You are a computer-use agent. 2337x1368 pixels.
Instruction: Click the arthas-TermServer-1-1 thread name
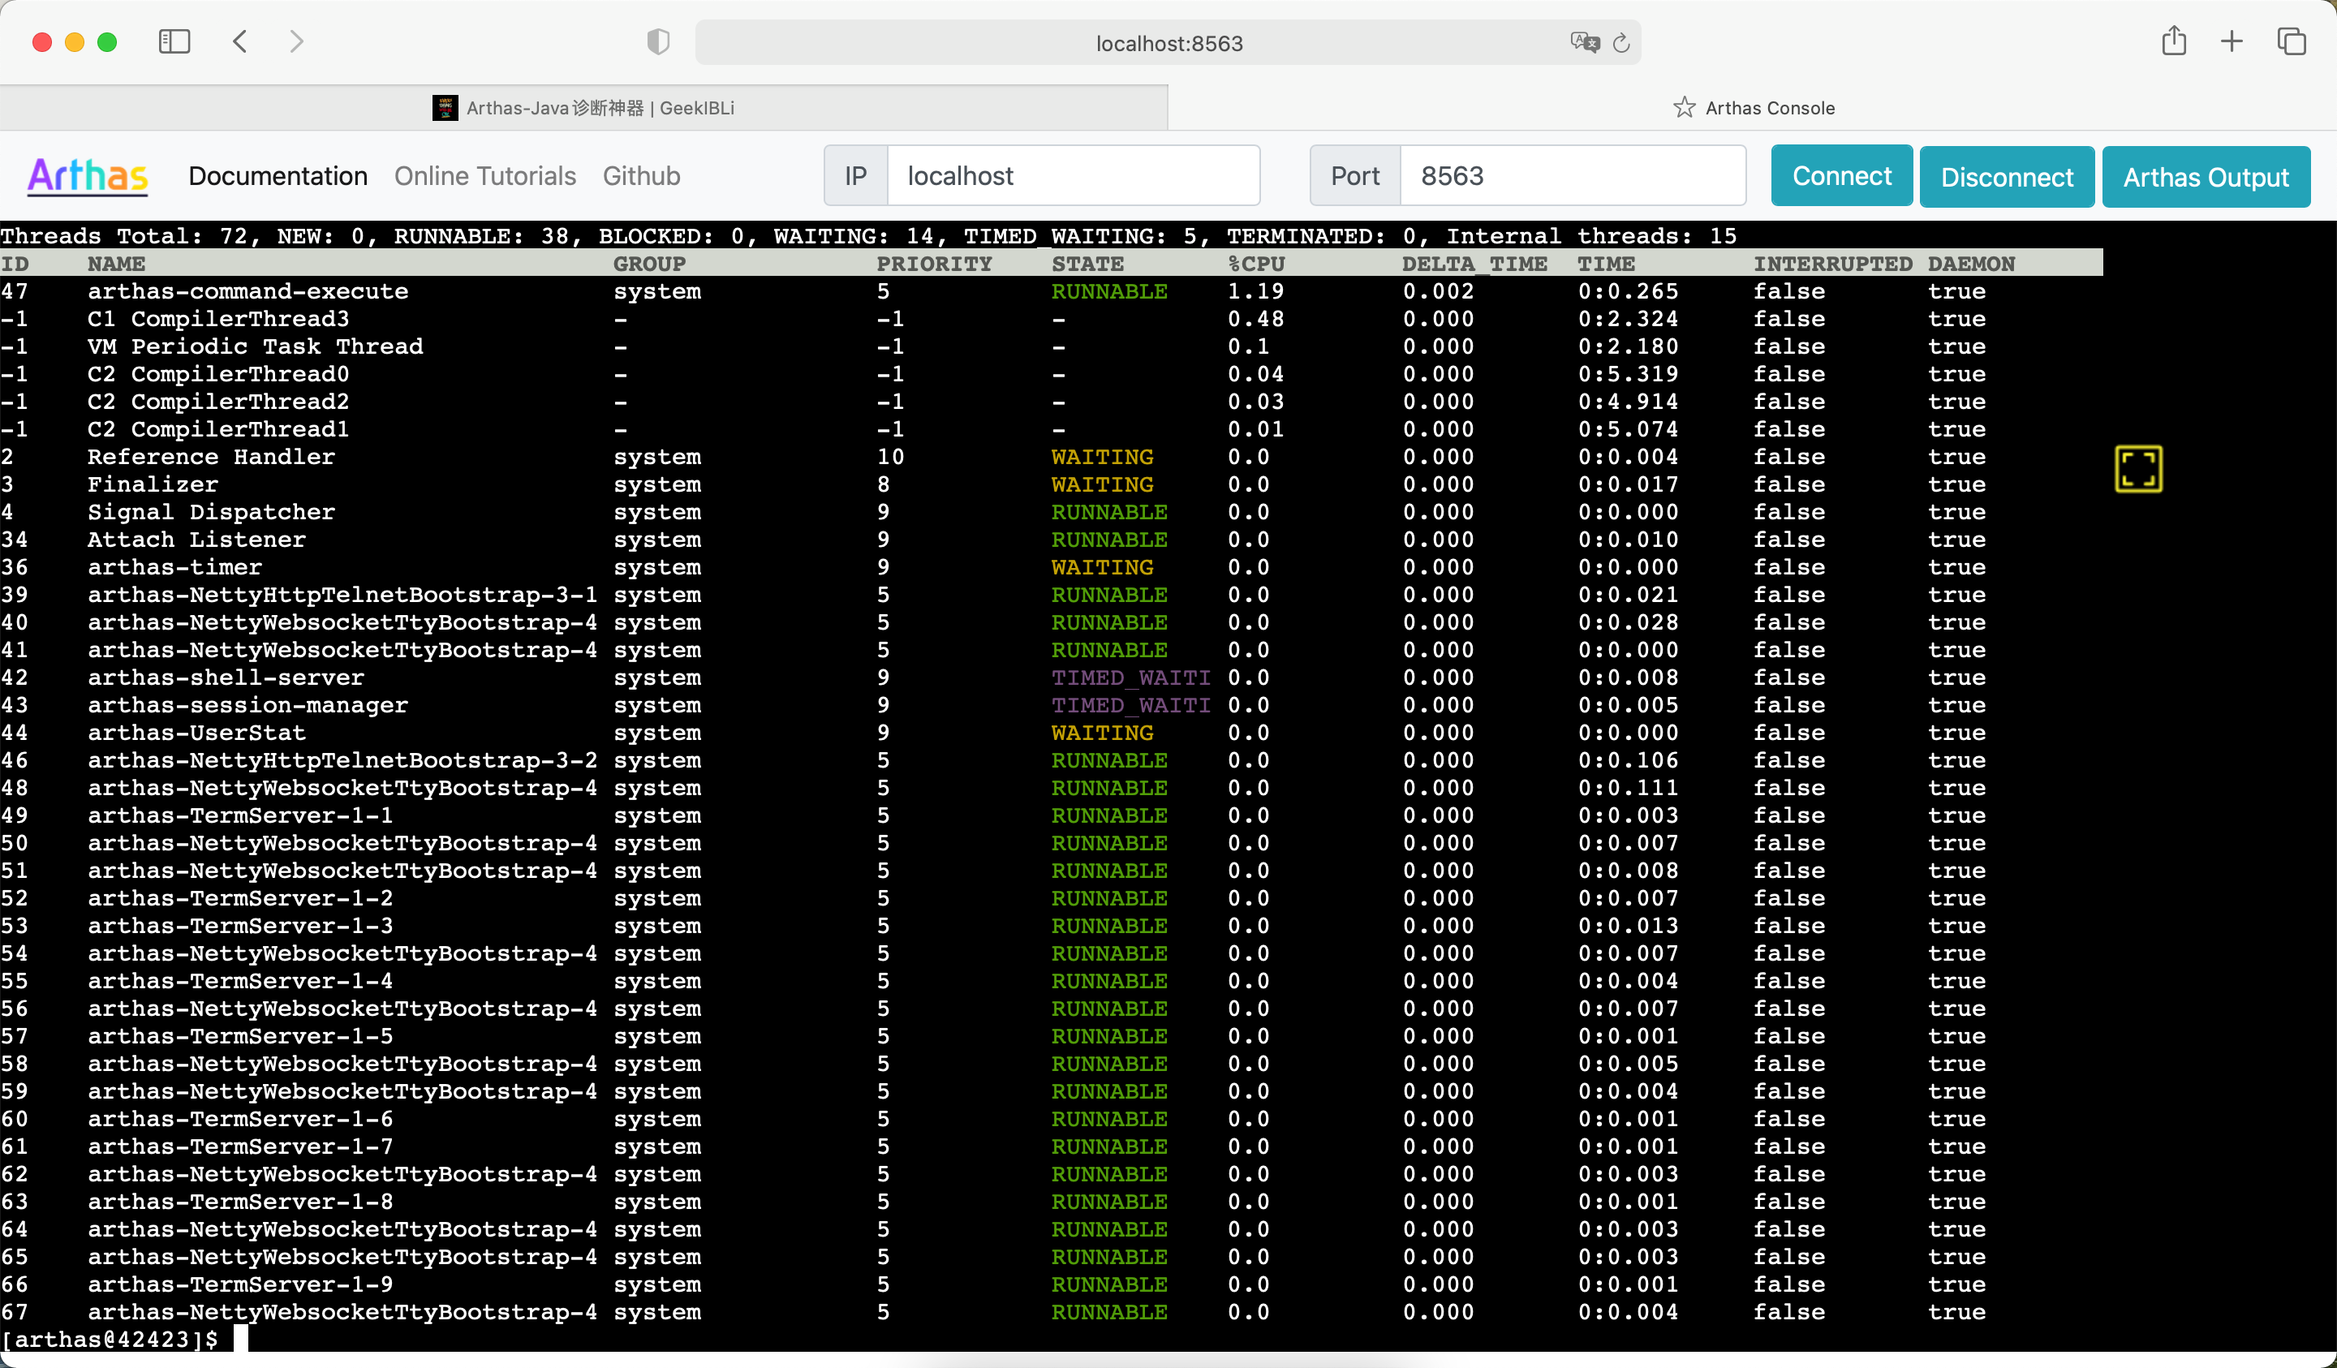pyautogui.click(x=240, y=815)
